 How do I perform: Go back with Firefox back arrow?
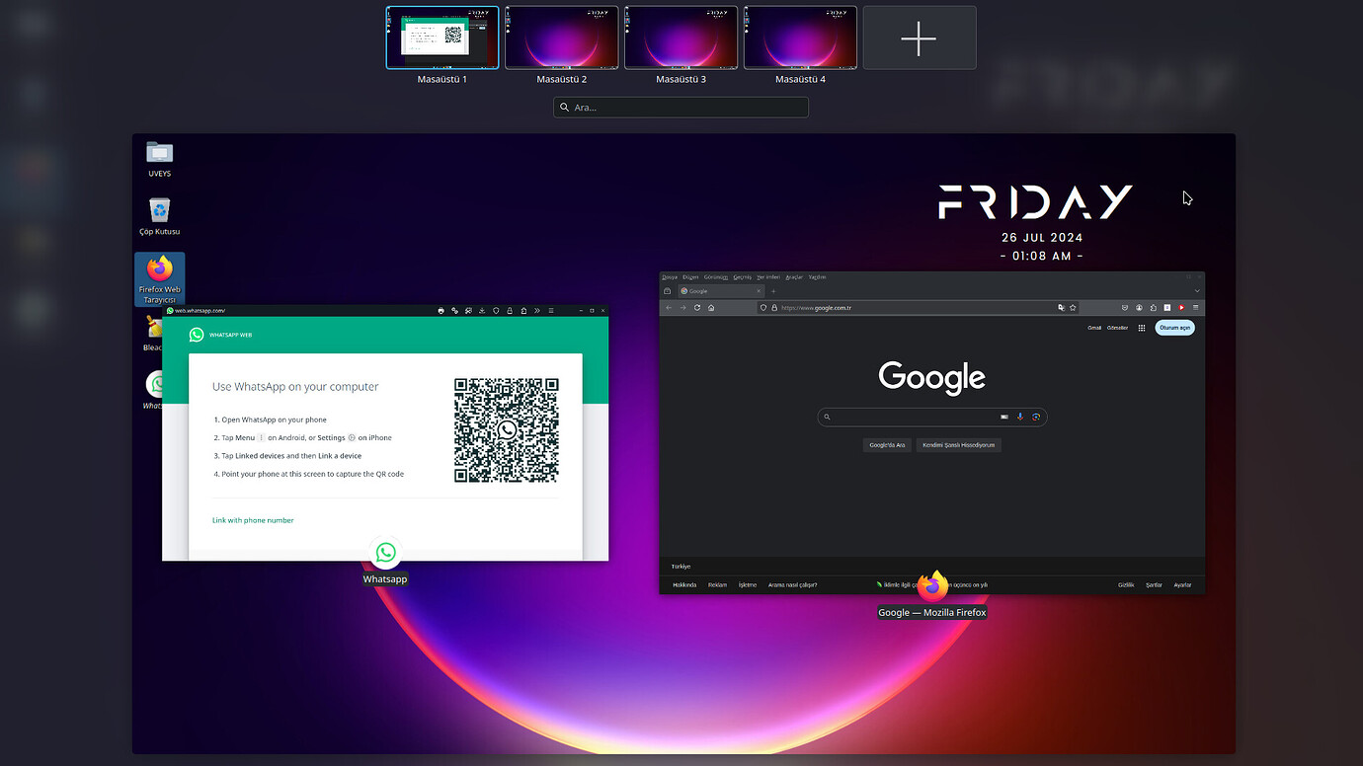(669, 308)
